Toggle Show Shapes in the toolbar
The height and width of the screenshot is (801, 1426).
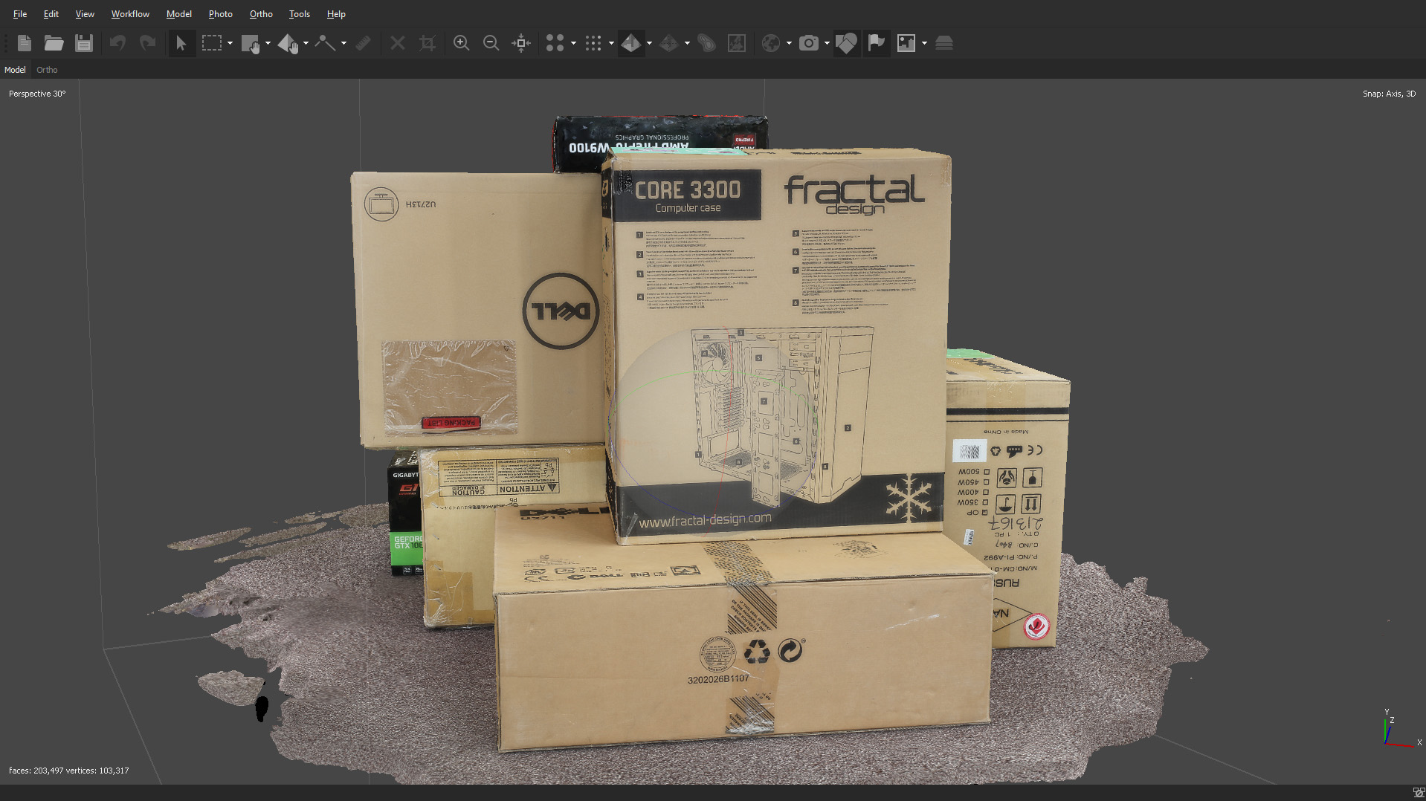846,43
